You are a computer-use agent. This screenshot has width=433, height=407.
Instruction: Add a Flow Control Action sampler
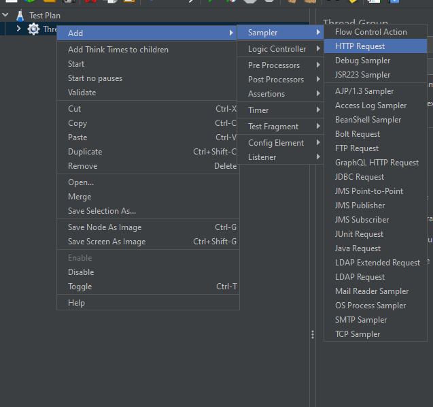(375, 32)
